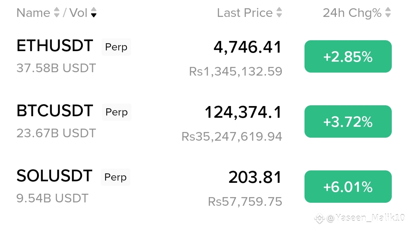Tap the Perp tag beside SOLUSDT
This screenshot has height=228, width=408.
pyautogui.click(x=116, y=177)
